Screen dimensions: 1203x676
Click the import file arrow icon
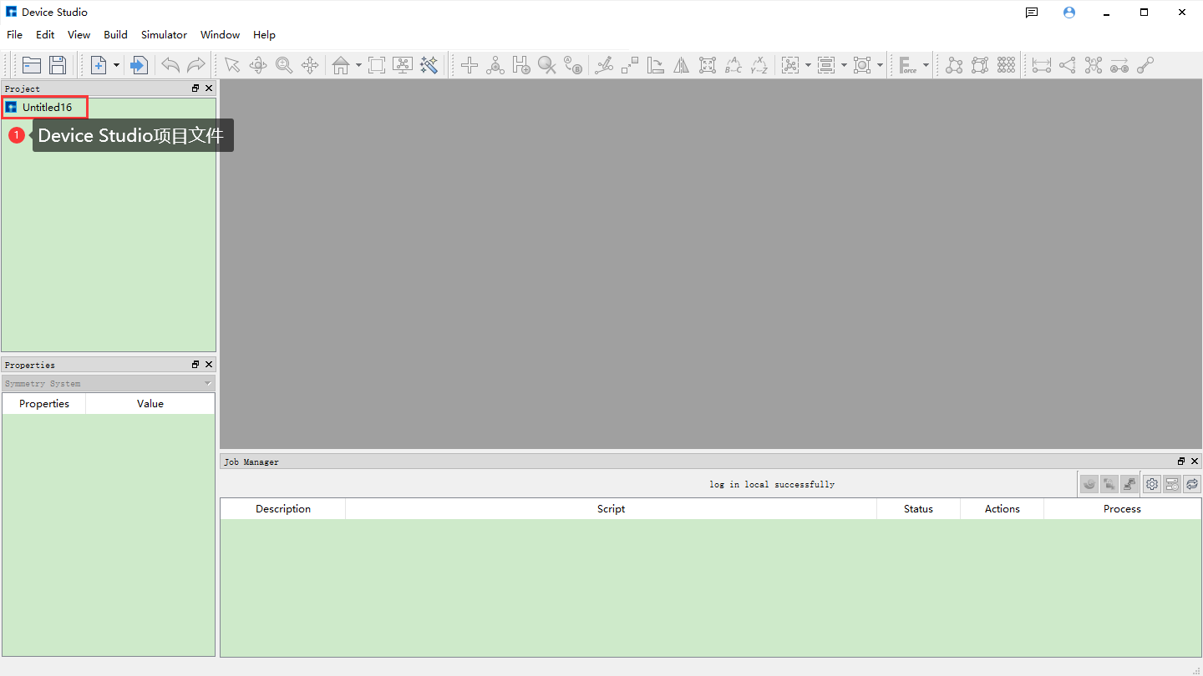pyautogui.click(x=140, y=65)
